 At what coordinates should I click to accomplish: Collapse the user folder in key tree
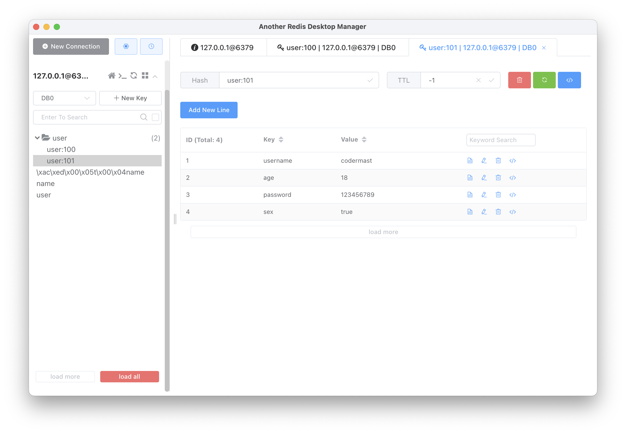pyautogui.click(x=37, y=138)
